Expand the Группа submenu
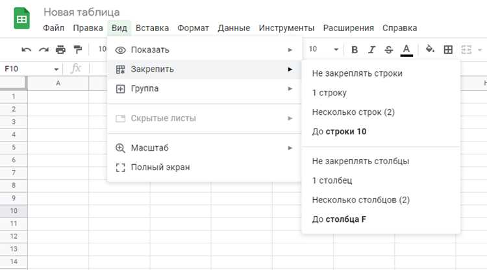Screen dimensions: 487x270 click(x=205, y=89)
